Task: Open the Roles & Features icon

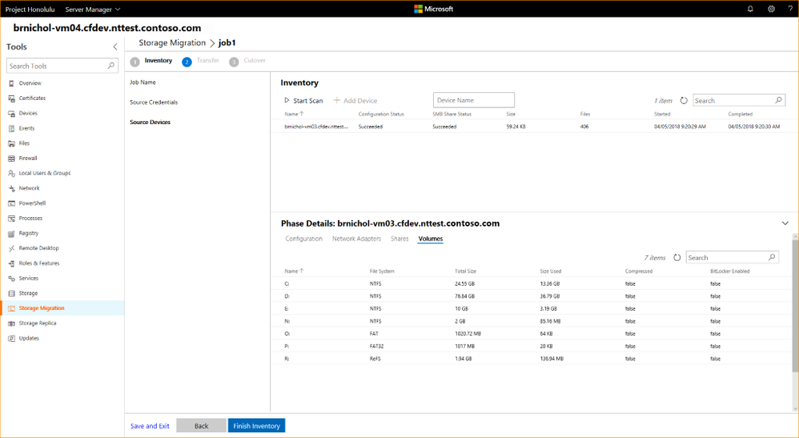Action: pos(11,263)
